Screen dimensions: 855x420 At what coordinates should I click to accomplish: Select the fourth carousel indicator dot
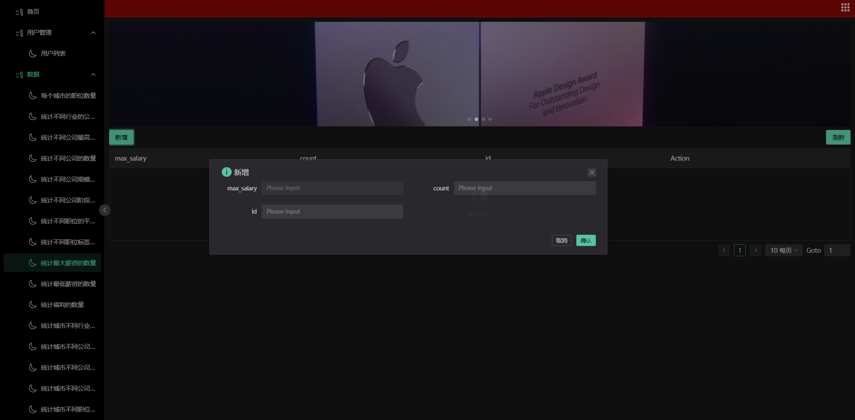click(490, 119)
